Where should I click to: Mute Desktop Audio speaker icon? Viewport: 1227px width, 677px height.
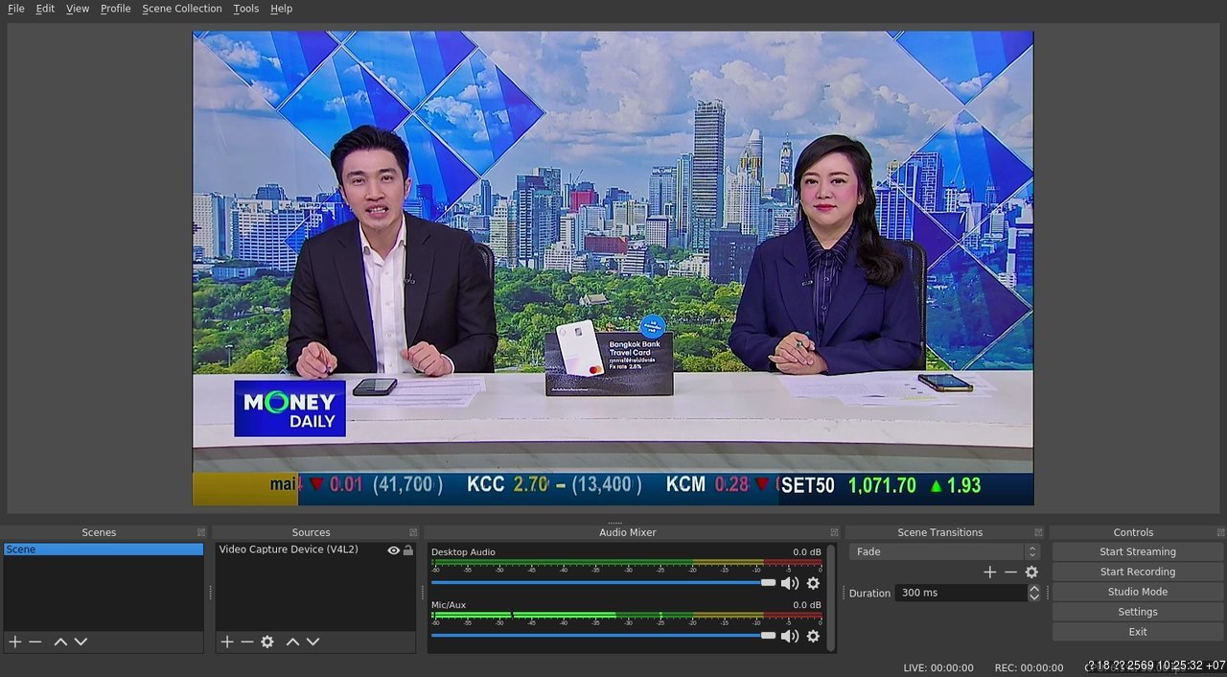tap(790, 583)
